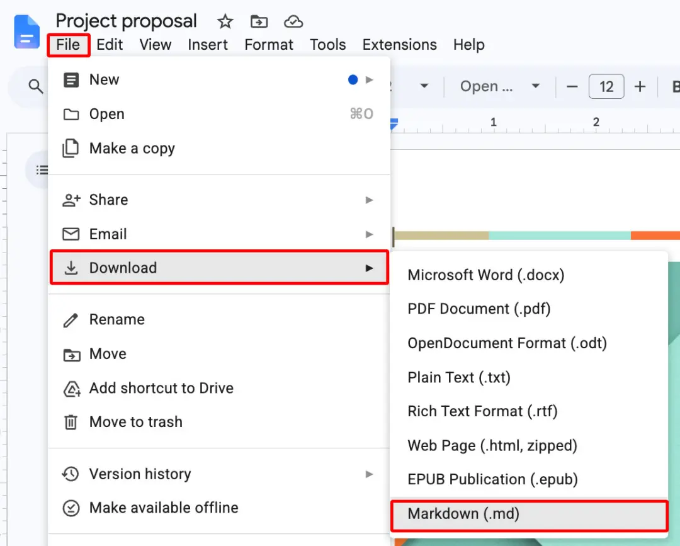
Task: Expand the Share submenu arrow
Action: click(369, 200)
